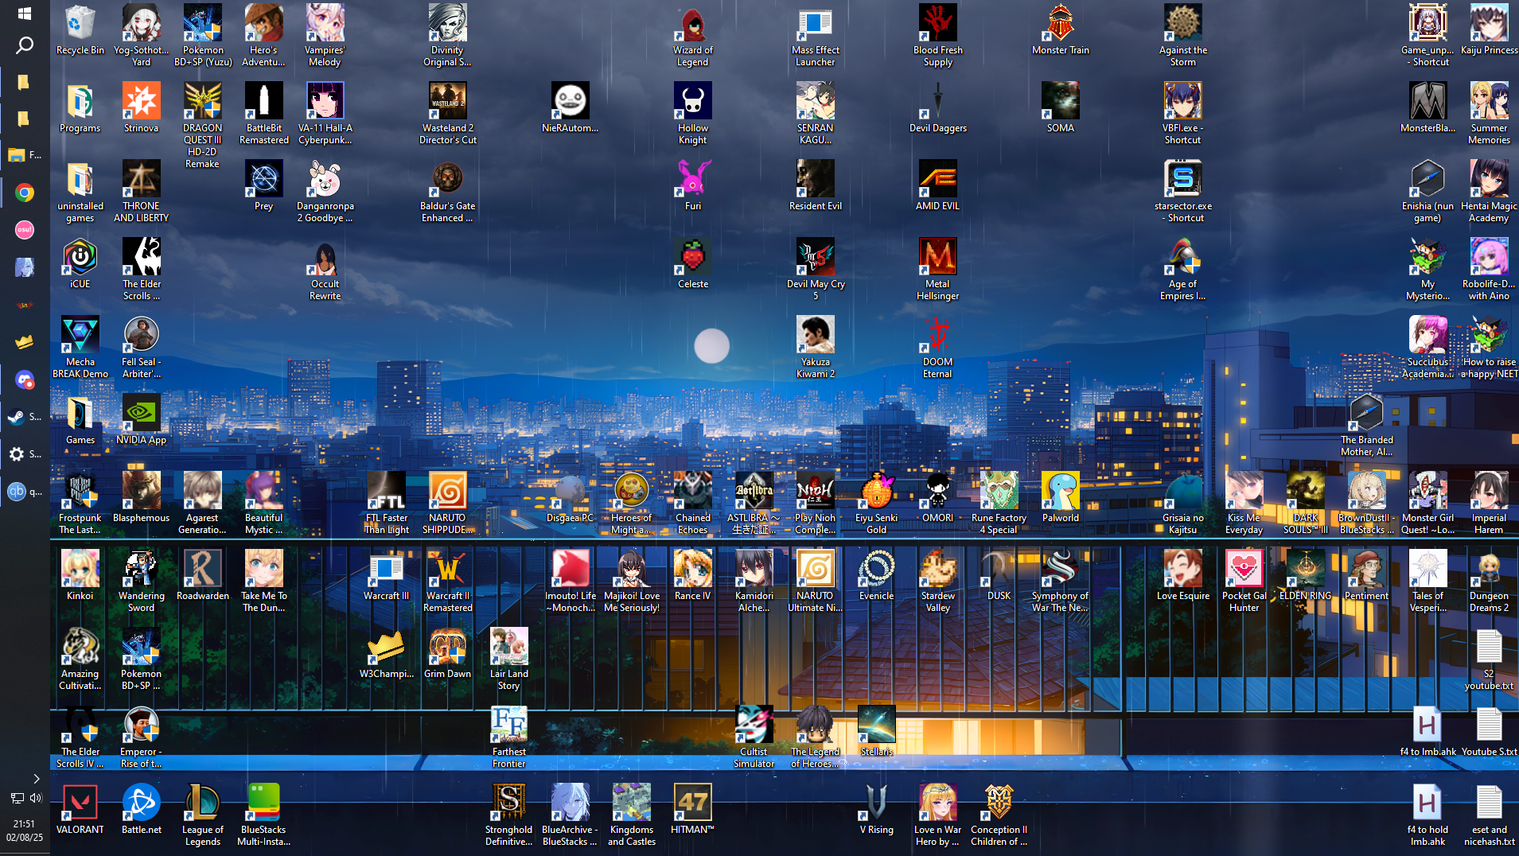Select the Furi pink rabbit icon
Image resolution: width=1519 pixels, height=856 pixels.
pyautogui.click(x=692, y=186)
